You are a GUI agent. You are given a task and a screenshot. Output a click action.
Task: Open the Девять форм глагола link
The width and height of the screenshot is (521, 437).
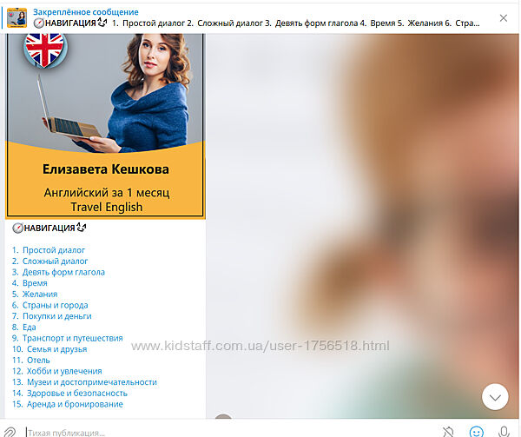[x=63, y=272]
